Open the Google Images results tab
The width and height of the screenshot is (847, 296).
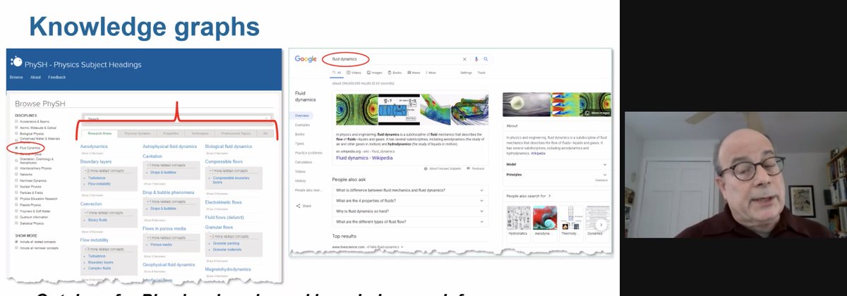(x=374, y=73)
